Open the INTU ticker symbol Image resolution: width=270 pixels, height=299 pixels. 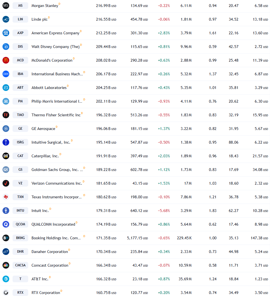click(x=20, y=211)
